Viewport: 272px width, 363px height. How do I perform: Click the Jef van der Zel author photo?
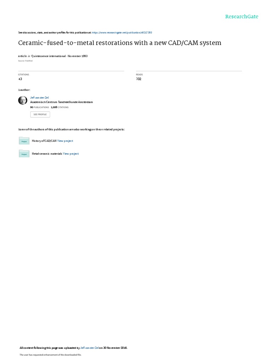pyautogui.click(x=23, y=100)
